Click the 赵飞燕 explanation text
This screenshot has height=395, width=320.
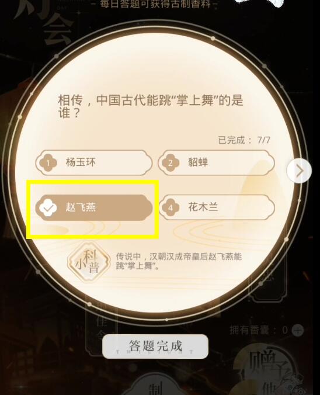[x=179, y=261]
